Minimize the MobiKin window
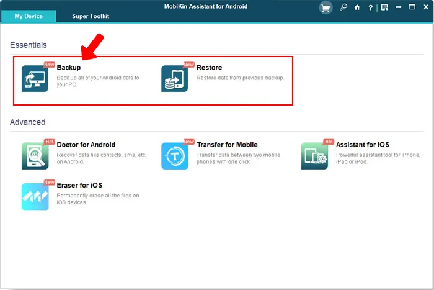This screenshot has height=290, width=434. pyautogui.click(x=399, y=7)
